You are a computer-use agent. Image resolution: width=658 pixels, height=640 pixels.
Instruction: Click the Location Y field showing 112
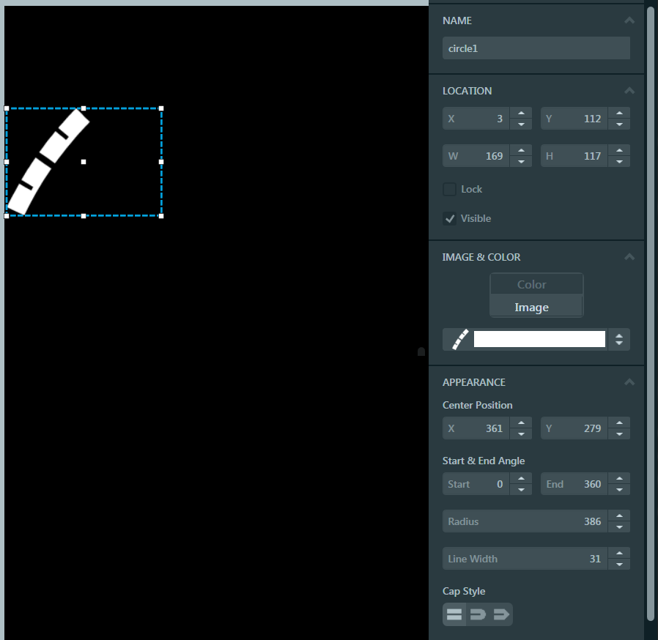click(574, 119)
